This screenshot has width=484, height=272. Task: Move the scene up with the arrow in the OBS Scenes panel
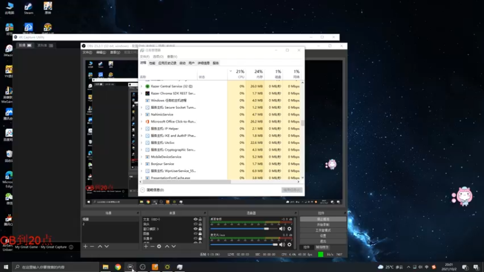pyautogui.click(x=100, y=247)
